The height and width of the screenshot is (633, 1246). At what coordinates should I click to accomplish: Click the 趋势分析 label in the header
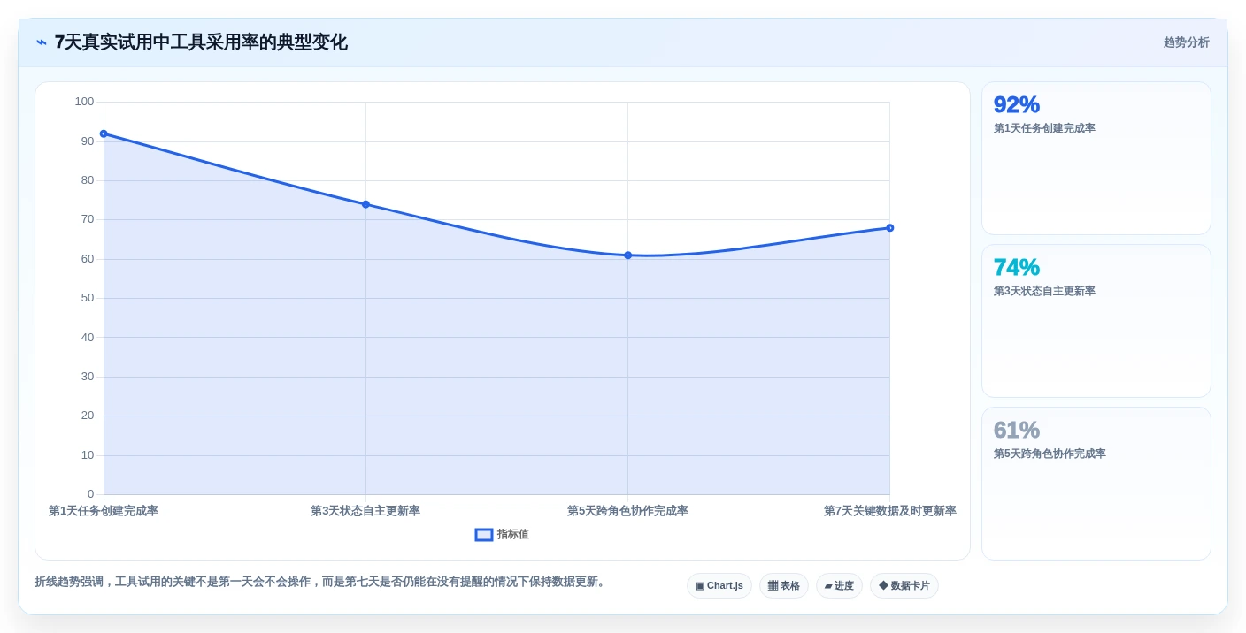point(1187,42)
